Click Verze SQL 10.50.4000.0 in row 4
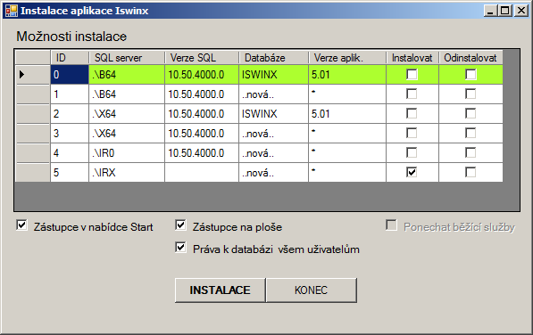The width and height of the screenshot is (533, 335). coord(202,153)
